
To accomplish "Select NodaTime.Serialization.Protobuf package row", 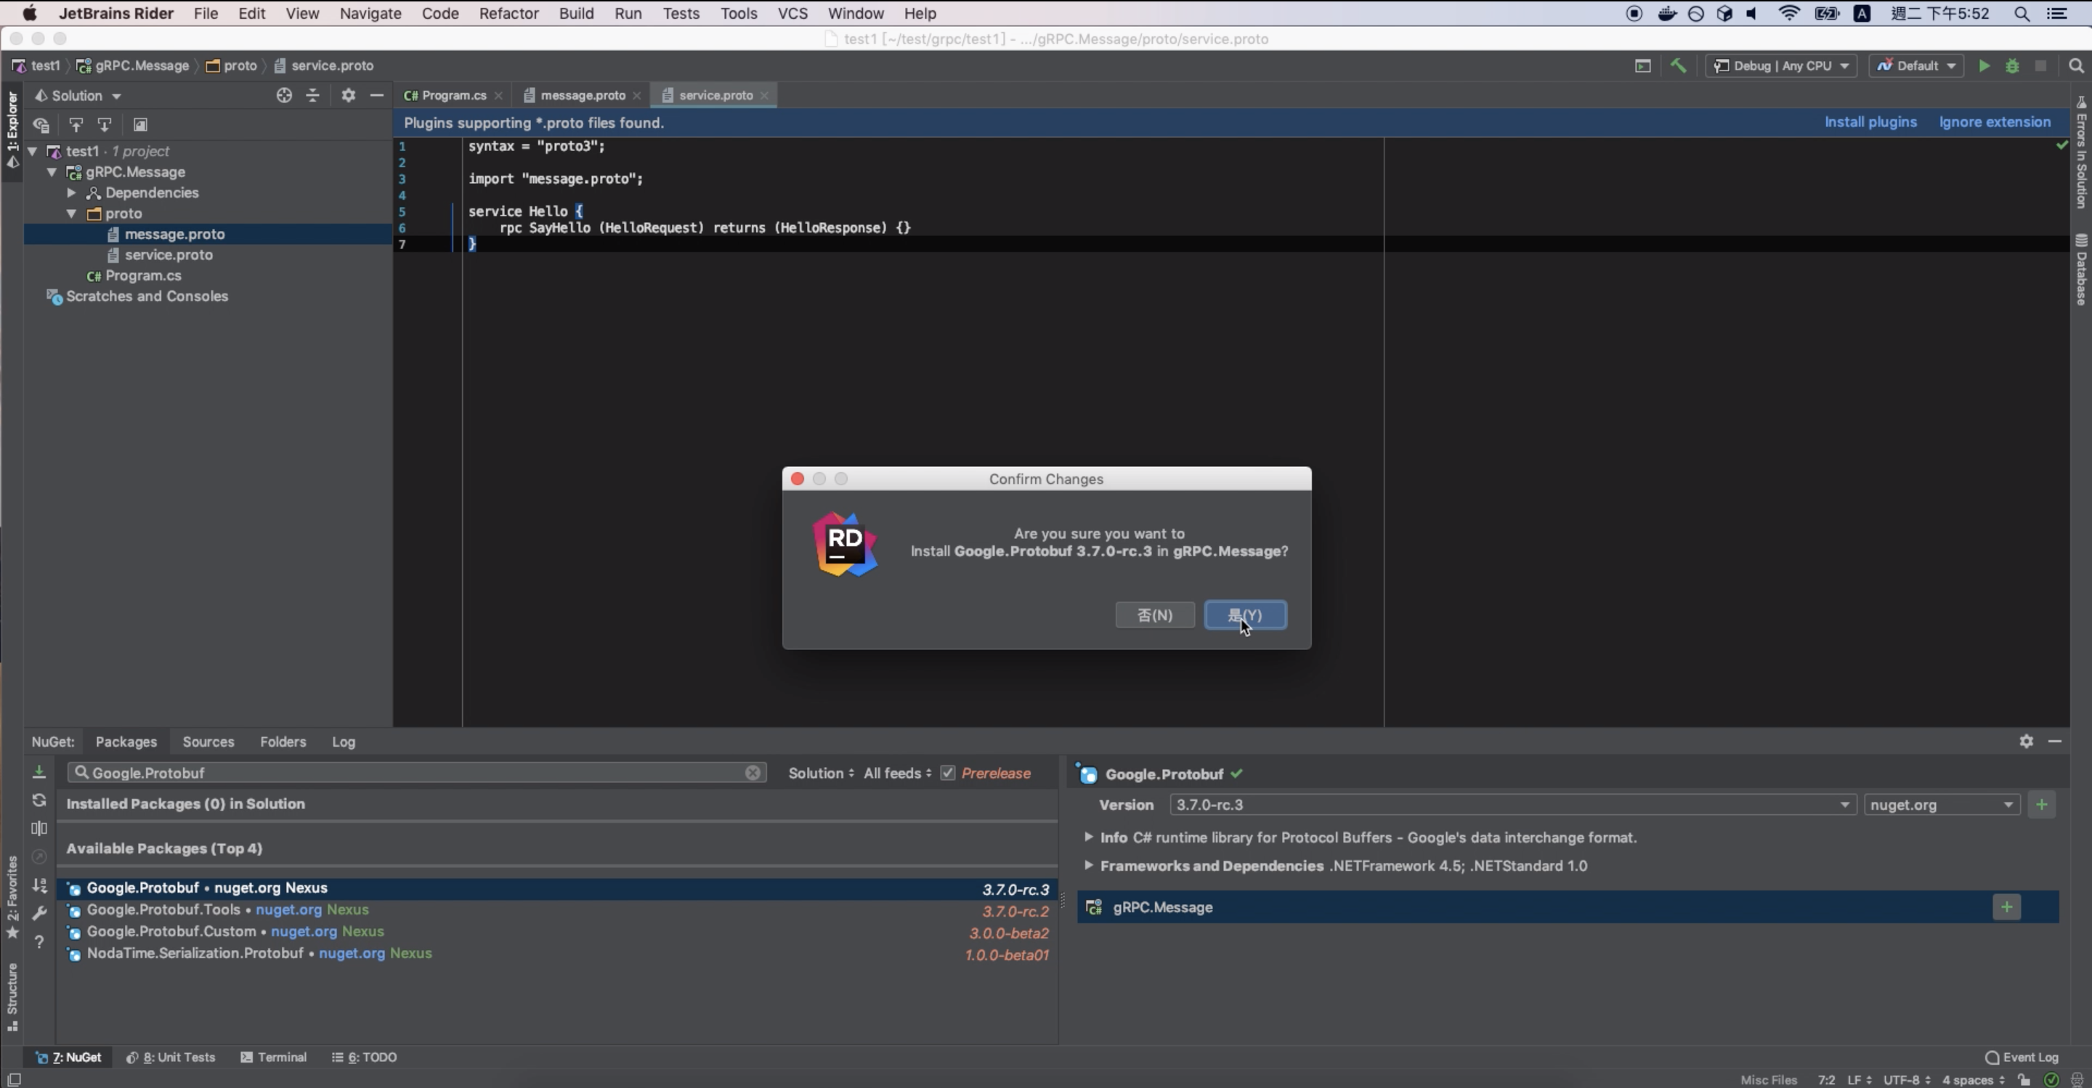I will [x=557, y=954].
